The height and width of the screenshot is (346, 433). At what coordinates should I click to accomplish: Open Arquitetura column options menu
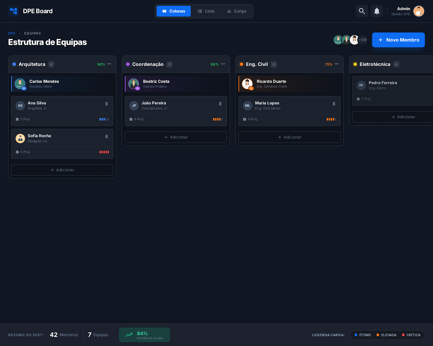pos(109,64)
